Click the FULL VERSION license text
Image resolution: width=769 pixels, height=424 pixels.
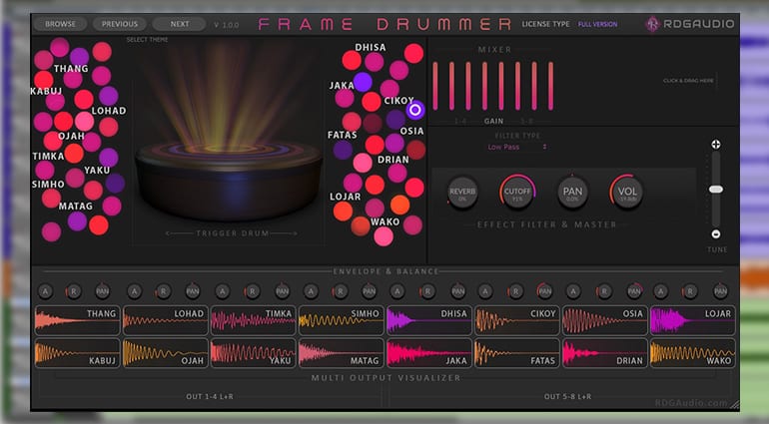[x=597, y=24]
